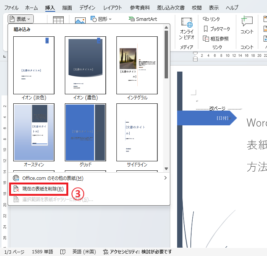This screenshot has width=267, height=256.
Task: Open the 差し込み文書 tab
Action: coord(171,8)
